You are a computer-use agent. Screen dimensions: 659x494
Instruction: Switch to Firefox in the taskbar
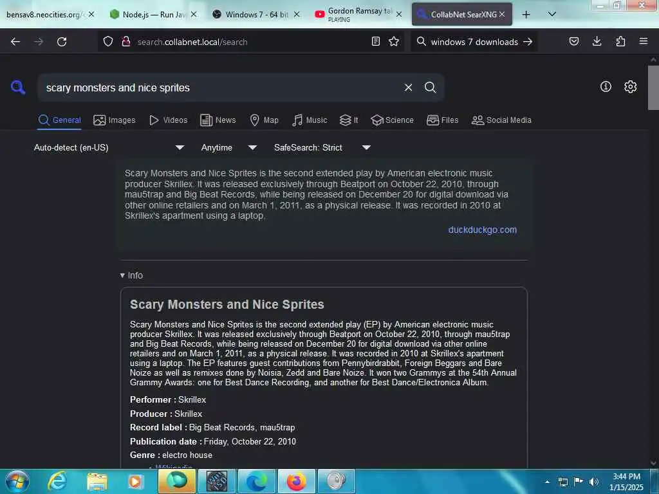tap(296, 481)
